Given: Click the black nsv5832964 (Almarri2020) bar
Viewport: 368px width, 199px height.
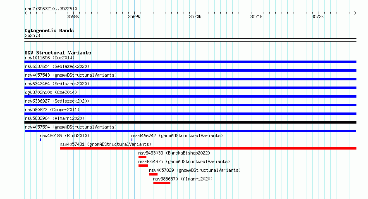Looking at the screenshot, I should [x=190, y=122].
